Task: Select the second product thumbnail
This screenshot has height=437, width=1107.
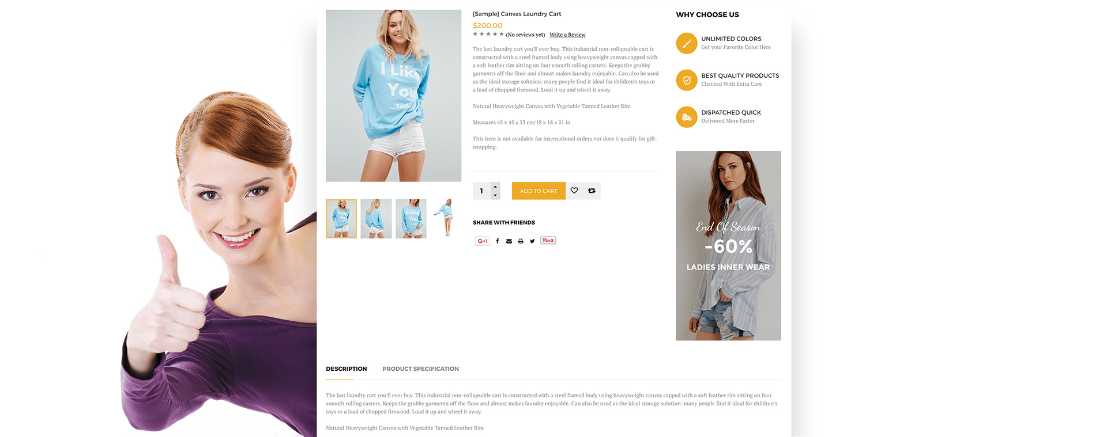Action: pos(376,219)
